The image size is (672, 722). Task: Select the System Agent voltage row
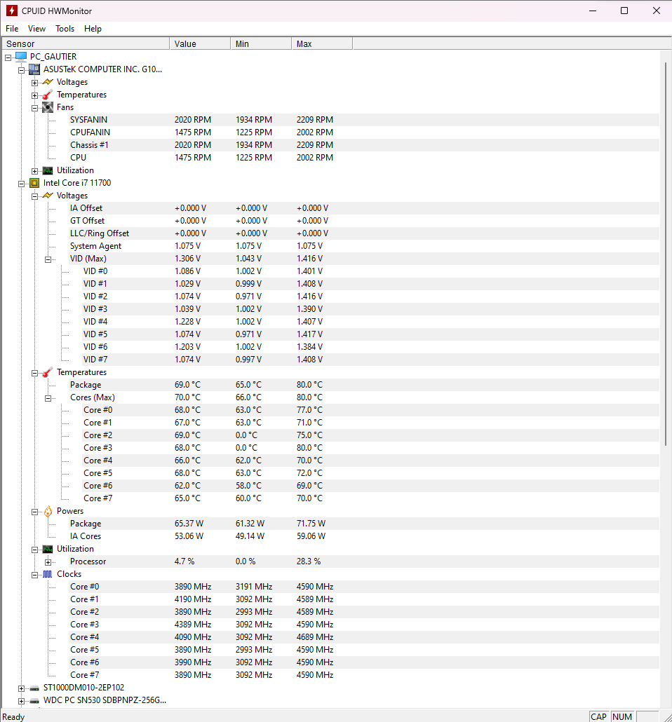point(364,246)
